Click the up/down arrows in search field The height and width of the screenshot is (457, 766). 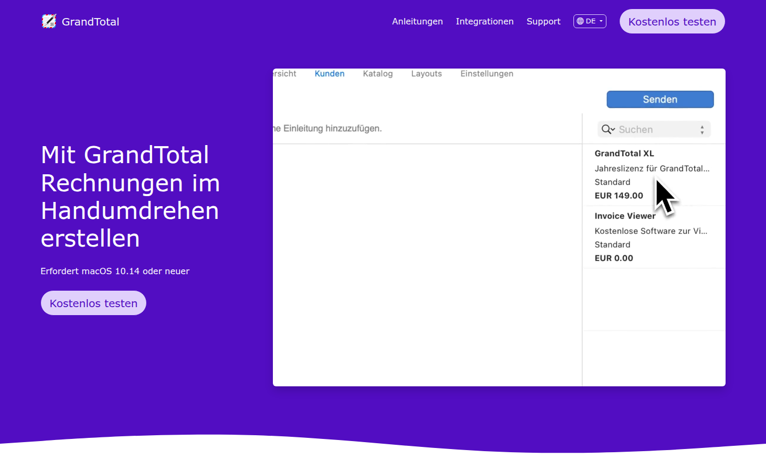(x=702, y=130)
